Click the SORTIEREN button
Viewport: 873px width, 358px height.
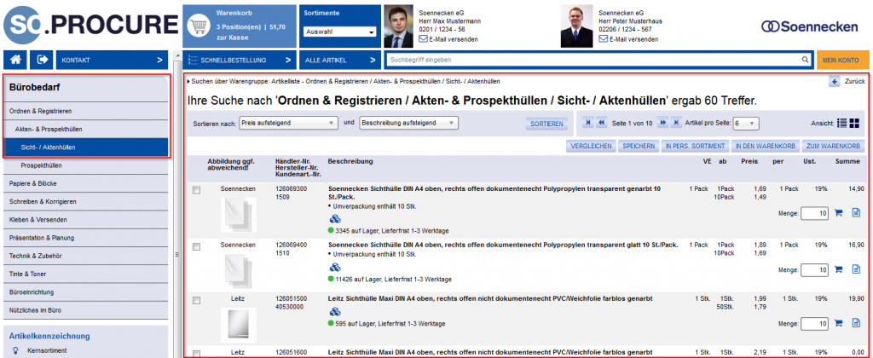[546, 124]
